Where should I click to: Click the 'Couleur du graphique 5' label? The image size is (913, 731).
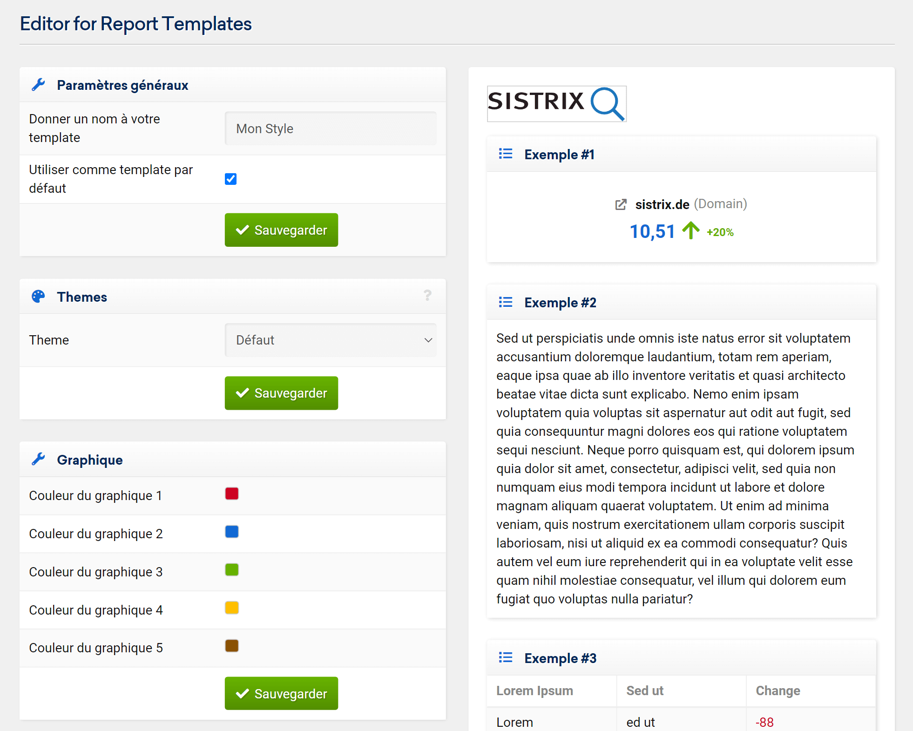point(96,648)
